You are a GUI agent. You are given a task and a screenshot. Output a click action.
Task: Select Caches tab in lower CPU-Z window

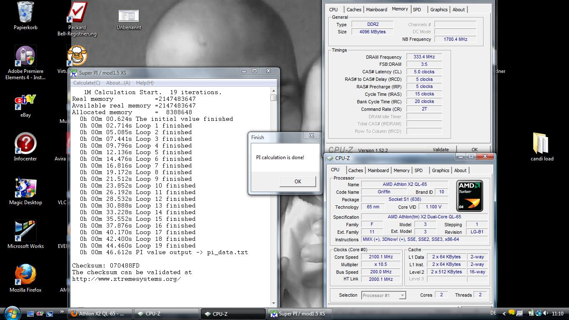(x=356, y=170)
